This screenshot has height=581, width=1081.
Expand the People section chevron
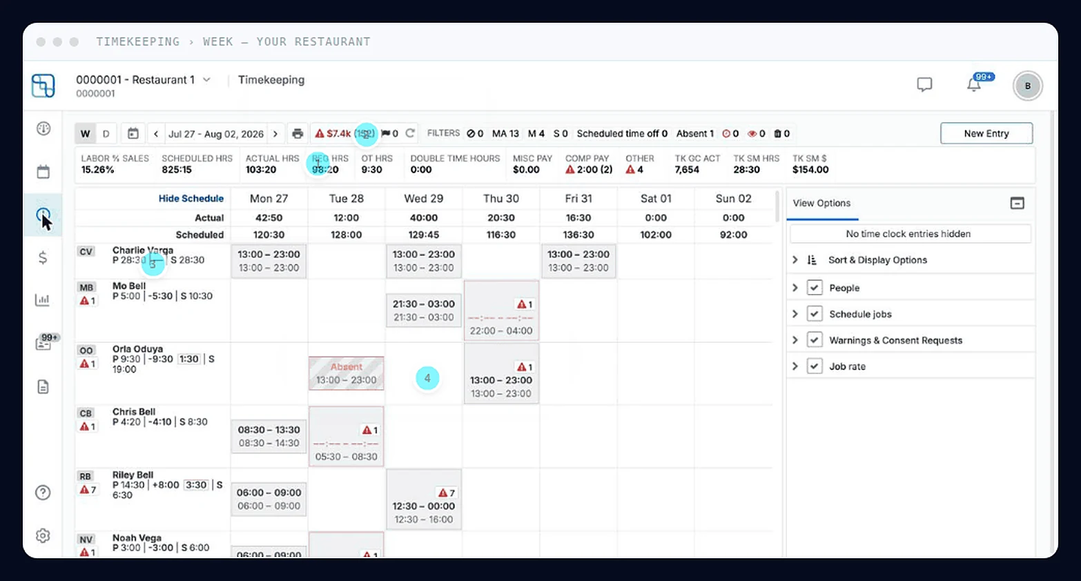coord(795,288)
